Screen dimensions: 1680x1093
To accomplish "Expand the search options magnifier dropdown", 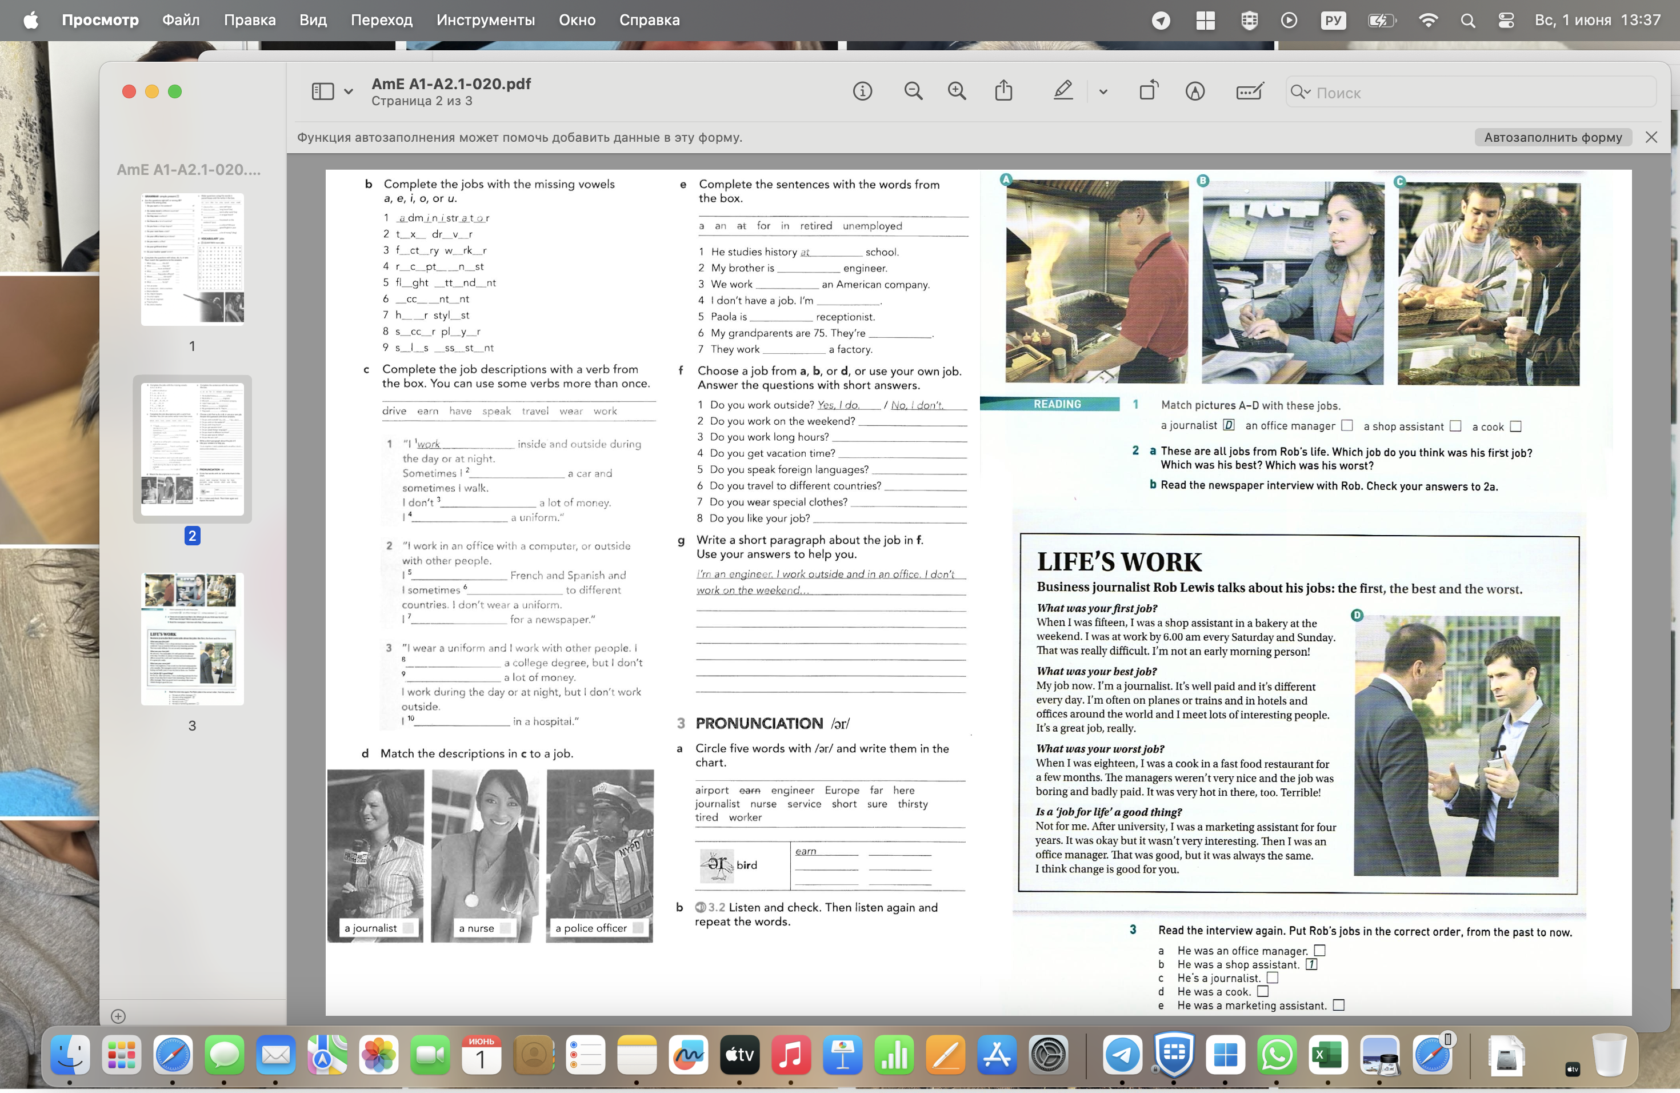I will [1299, 92].
